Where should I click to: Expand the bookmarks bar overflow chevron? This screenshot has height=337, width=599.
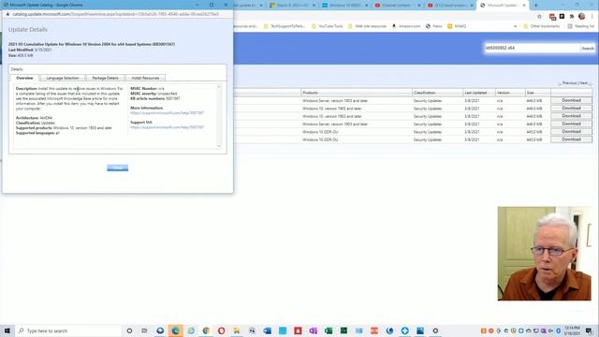pyautogui.click(x=515, y=26)
